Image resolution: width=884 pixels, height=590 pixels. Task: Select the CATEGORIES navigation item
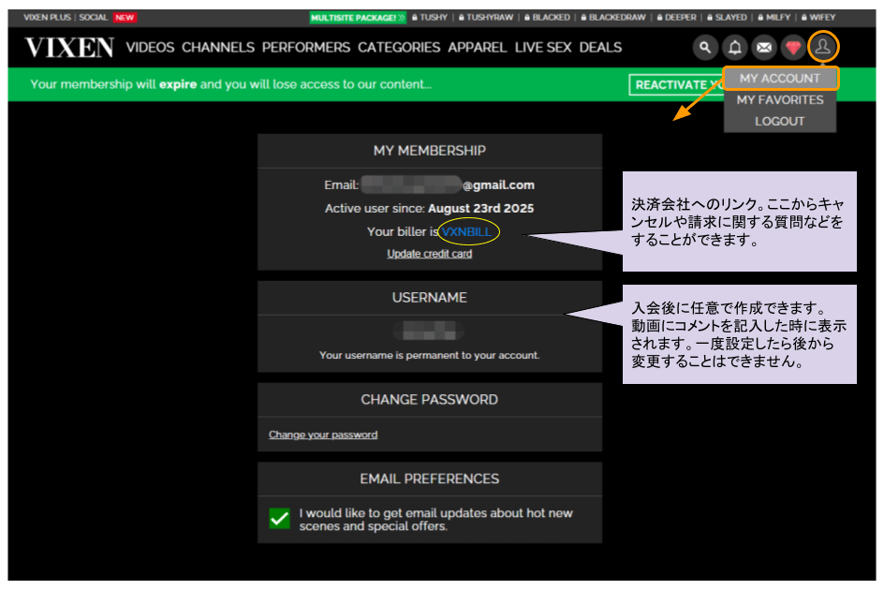[399, 47]
